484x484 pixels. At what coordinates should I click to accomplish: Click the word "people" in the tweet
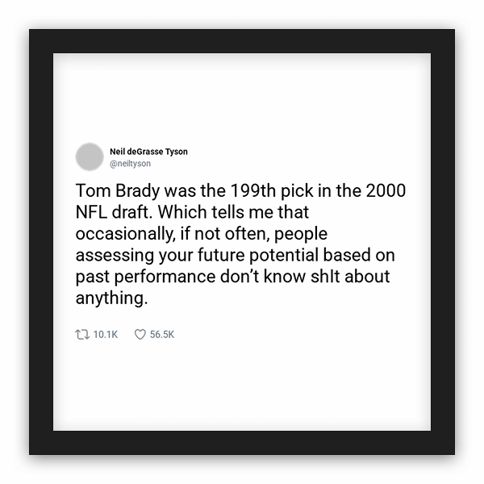click(302, 235)
